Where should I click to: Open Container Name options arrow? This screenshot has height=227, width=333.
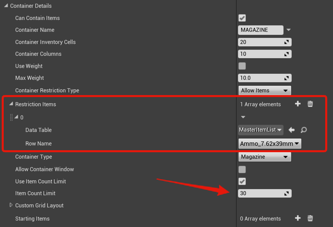click(288, 30)
